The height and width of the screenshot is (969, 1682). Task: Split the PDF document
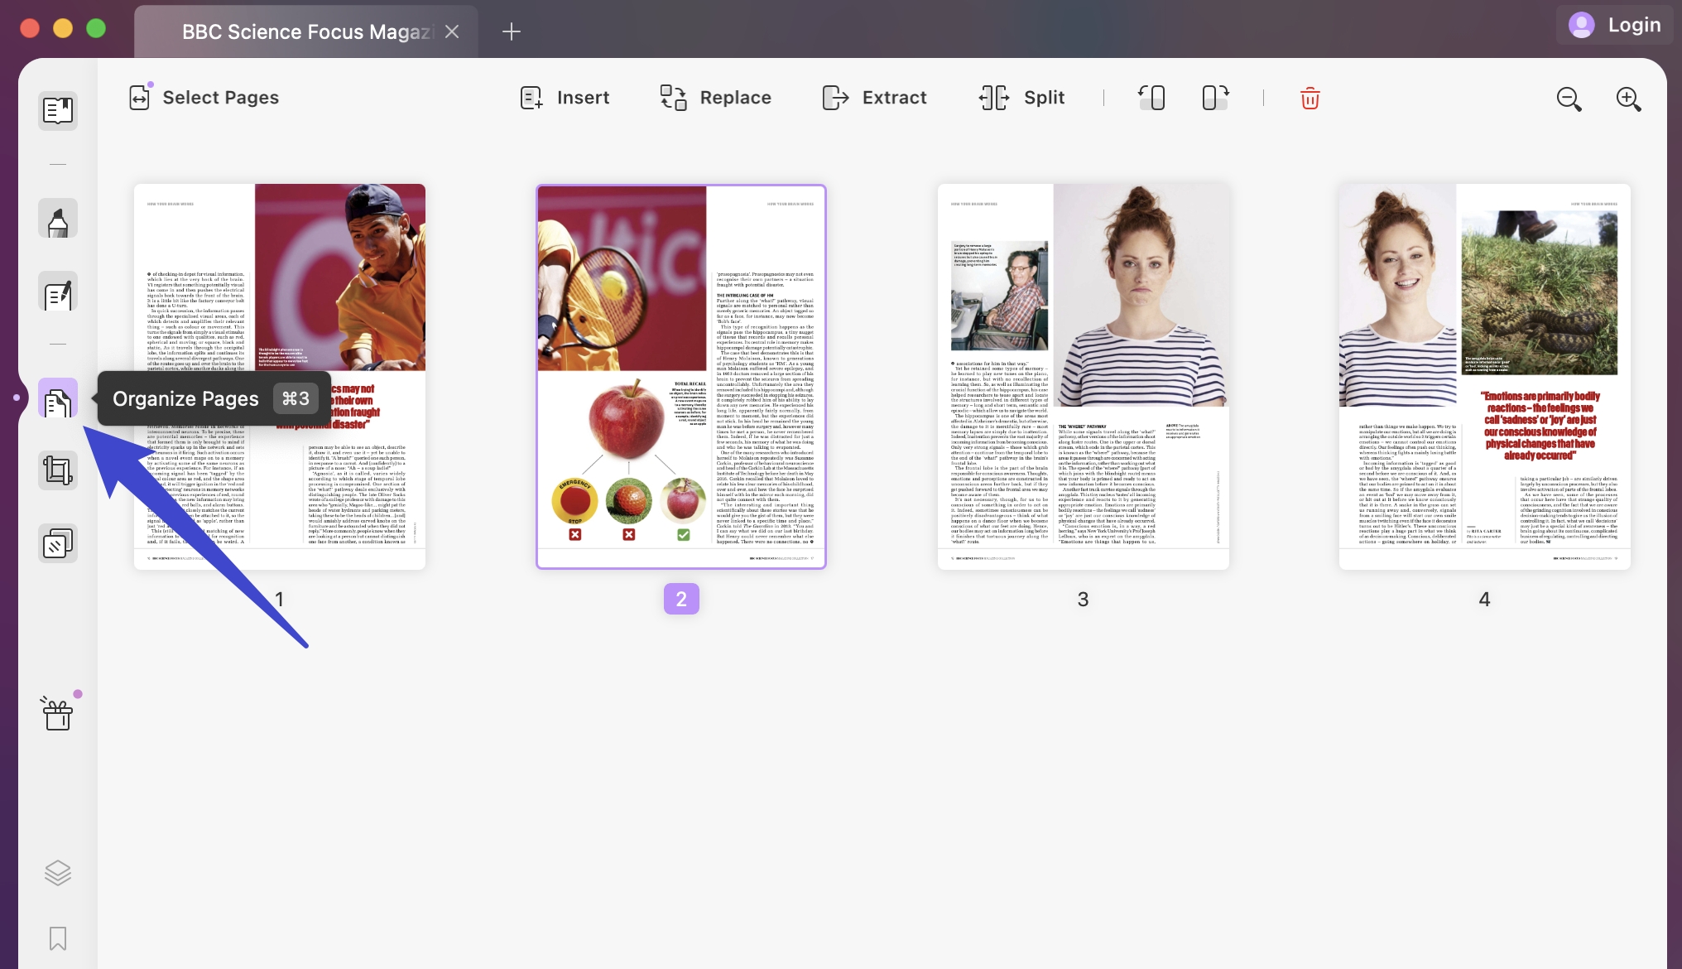1021,97
